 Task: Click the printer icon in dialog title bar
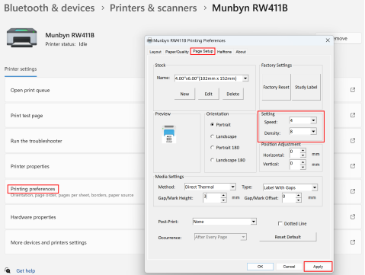[149, 40]
